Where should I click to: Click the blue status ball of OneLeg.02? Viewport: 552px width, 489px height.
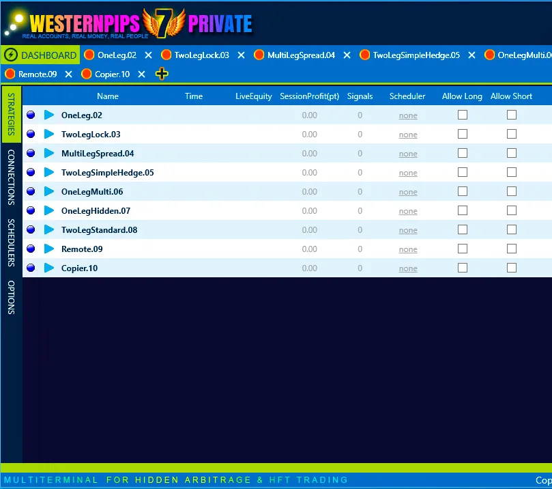click(31, 115)
